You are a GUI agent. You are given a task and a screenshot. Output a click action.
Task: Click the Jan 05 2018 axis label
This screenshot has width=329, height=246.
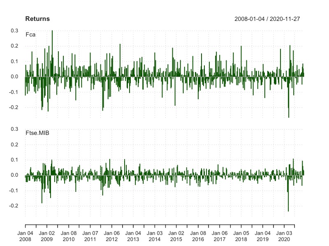click(x=241, y=236)
